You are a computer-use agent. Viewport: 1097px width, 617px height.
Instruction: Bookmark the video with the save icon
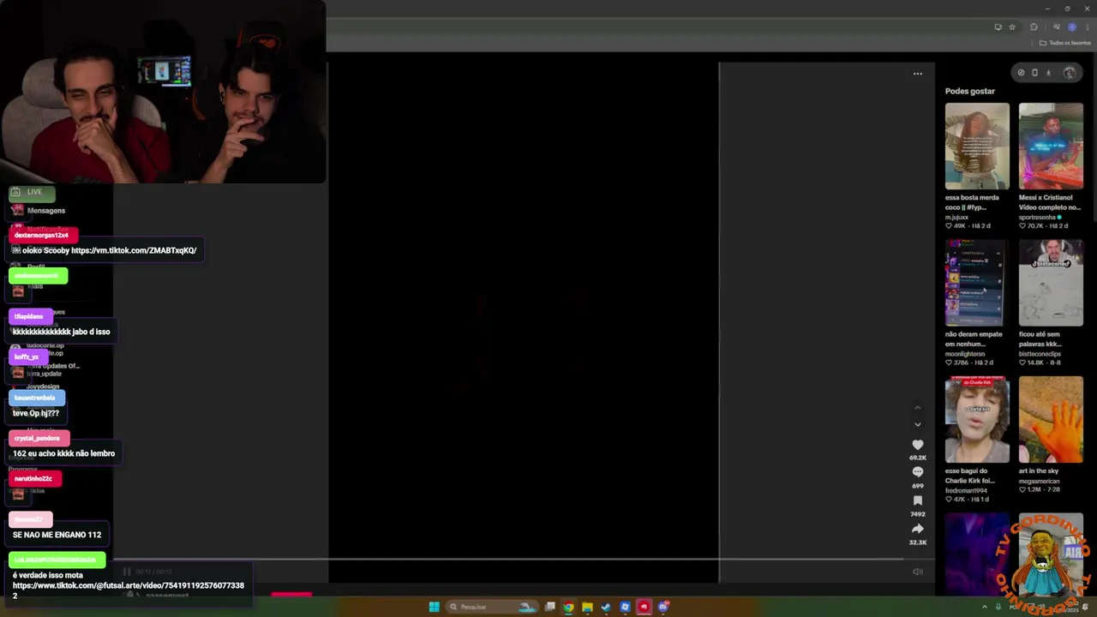point(918,500)
